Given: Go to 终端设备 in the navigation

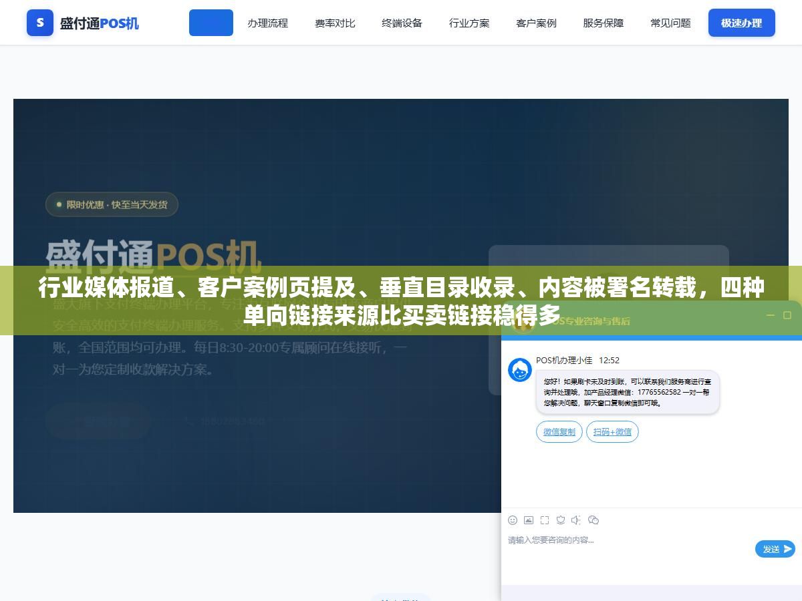Looking at the screenshot, I should pos(402,23).
